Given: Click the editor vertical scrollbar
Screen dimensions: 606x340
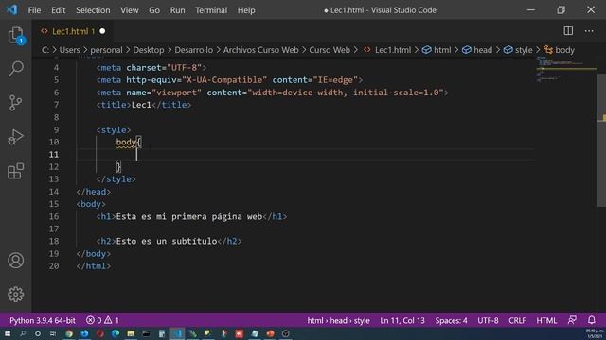Looking at the screenshot, I should pyautogui.click(x=601, y=141).
